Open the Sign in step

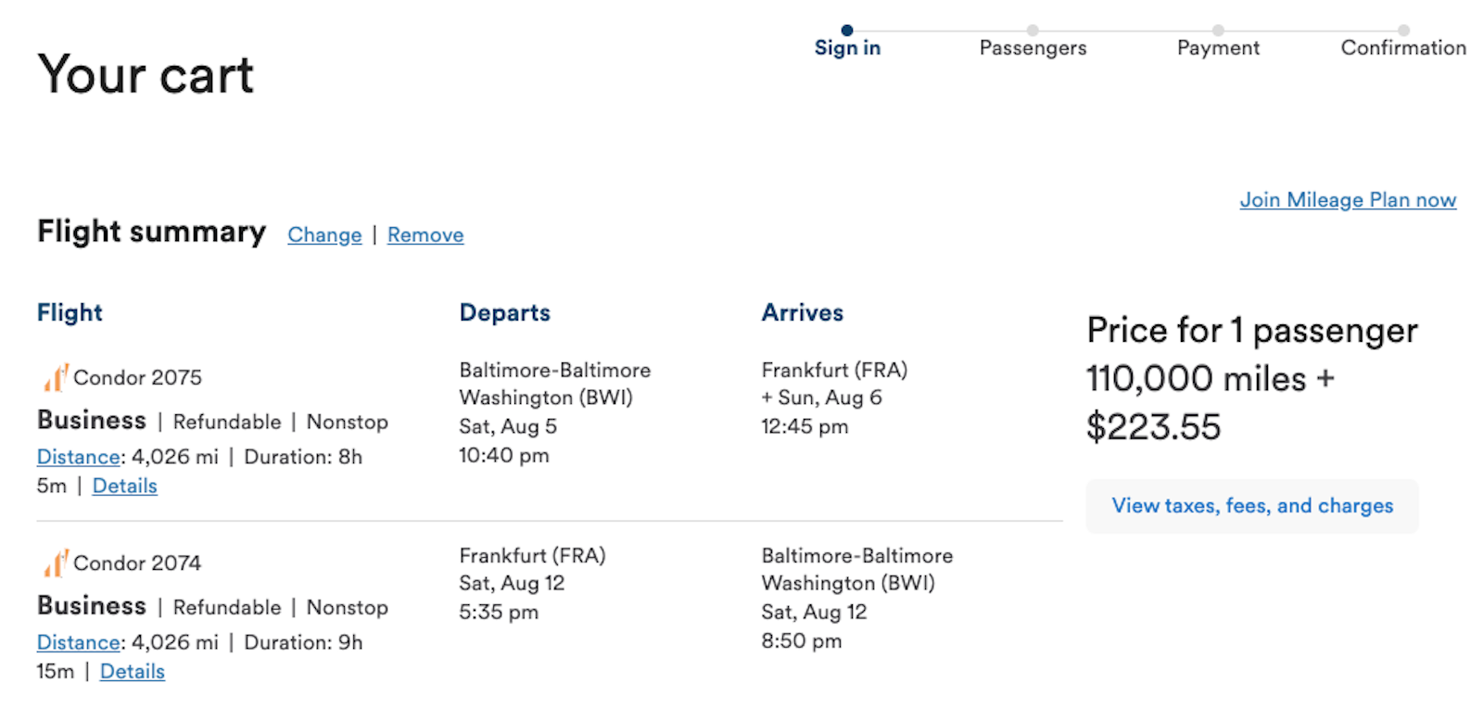[847, 47]
